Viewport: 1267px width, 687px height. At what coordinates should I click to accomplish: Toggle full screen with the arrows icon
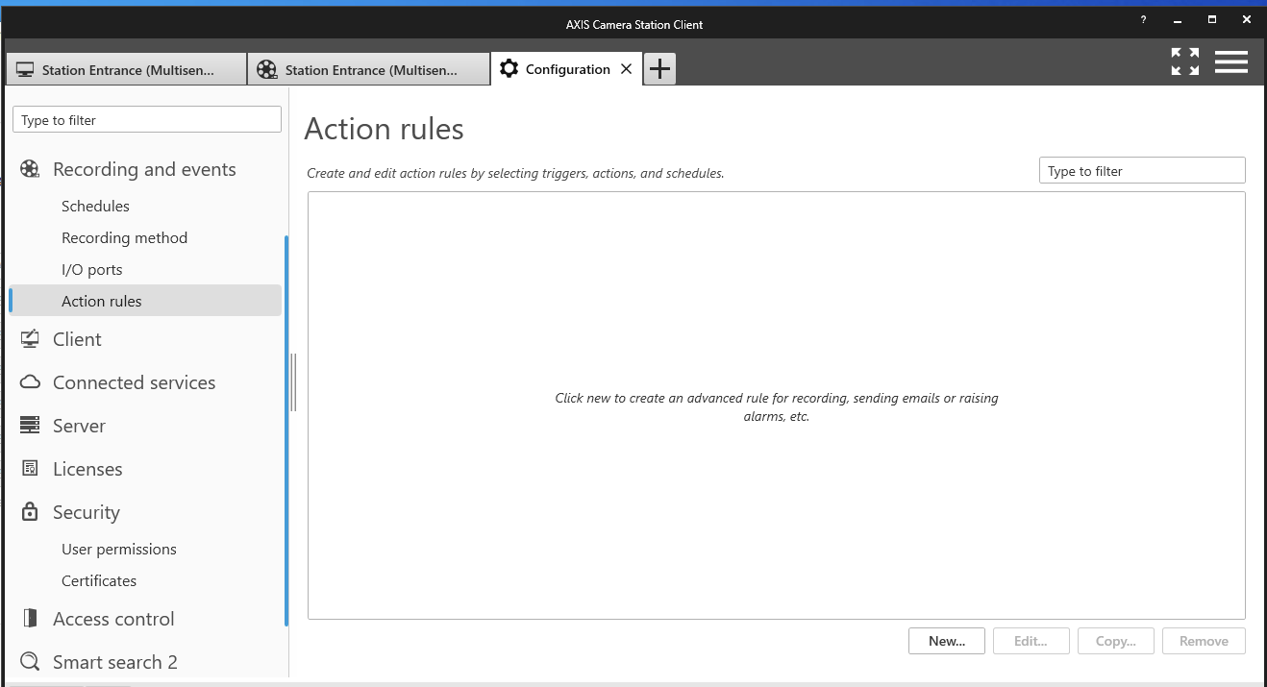(1184, 61)
